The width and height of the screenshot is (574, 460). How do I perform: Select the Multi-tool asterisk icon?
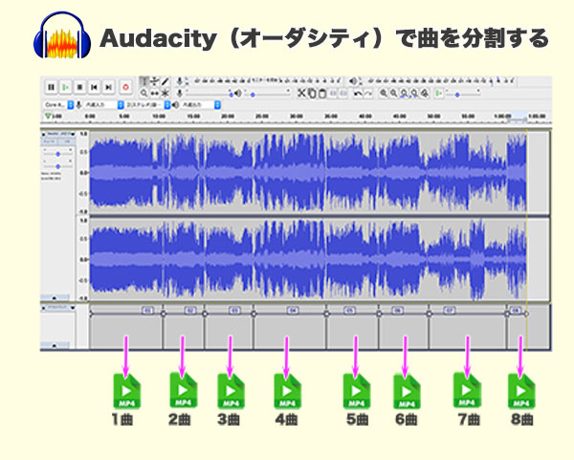[166, 93]
